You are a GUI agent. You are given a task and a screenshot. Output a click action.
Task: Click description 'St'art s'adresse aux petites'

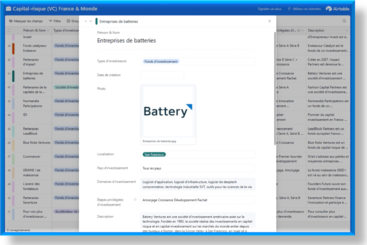coord(328,159)
